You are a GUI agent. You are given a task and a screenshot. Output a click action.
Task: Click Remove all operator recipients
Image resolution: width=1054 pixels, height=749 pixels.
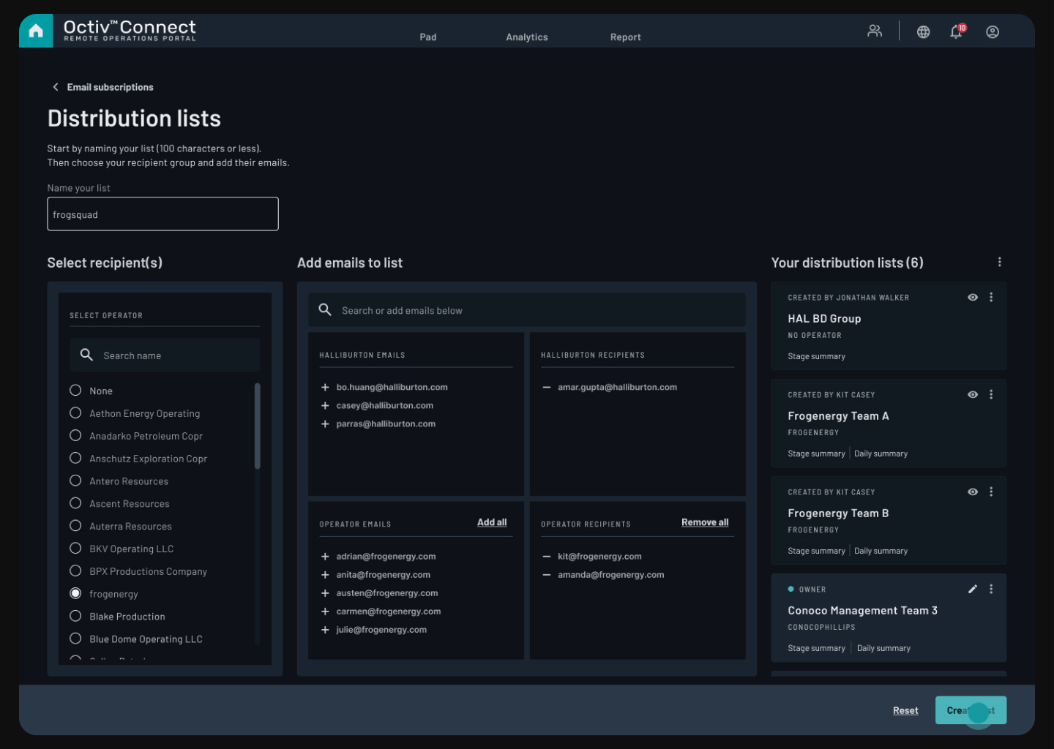coord(705,522)
